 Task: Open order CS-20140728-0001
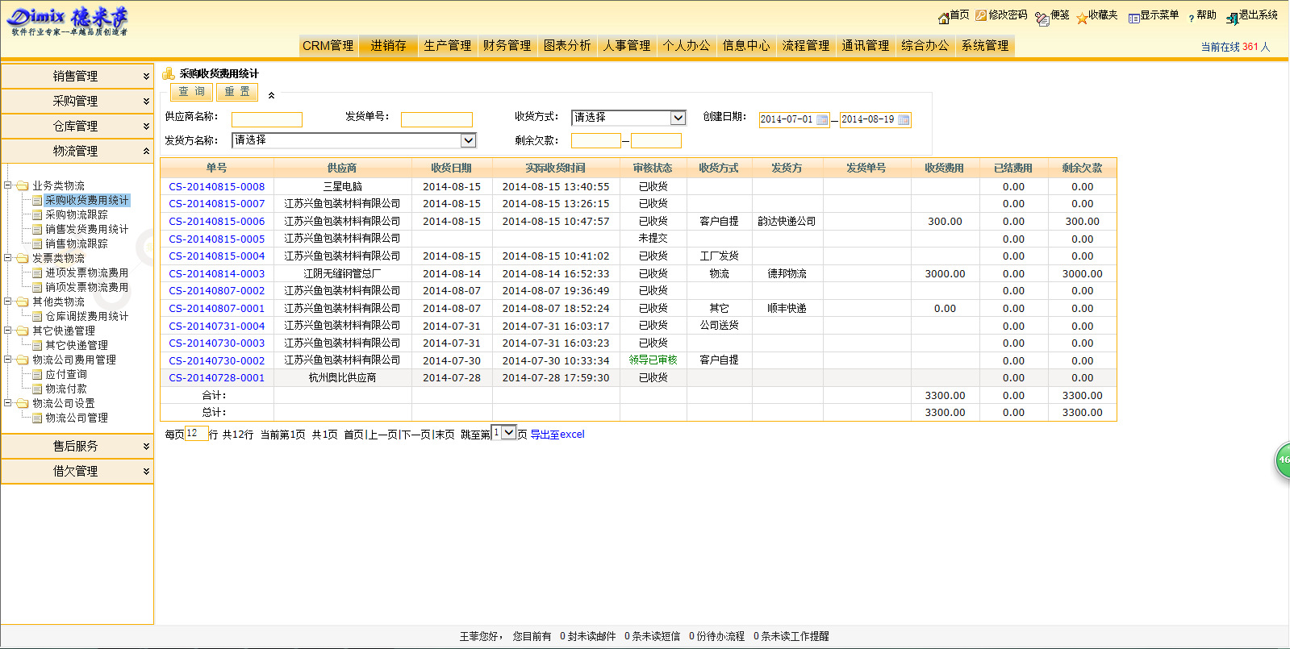pyautogui.click(x=217, y=377)
